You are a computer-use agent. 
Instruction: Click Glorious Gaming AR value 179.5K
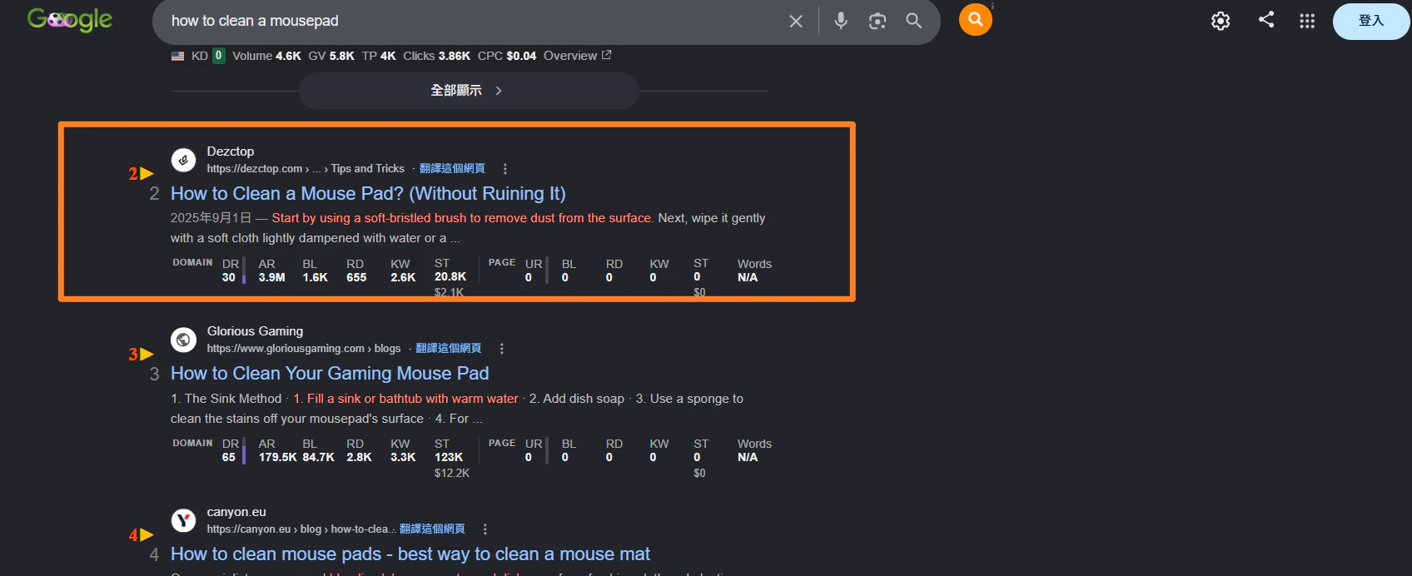pos(277,457)
